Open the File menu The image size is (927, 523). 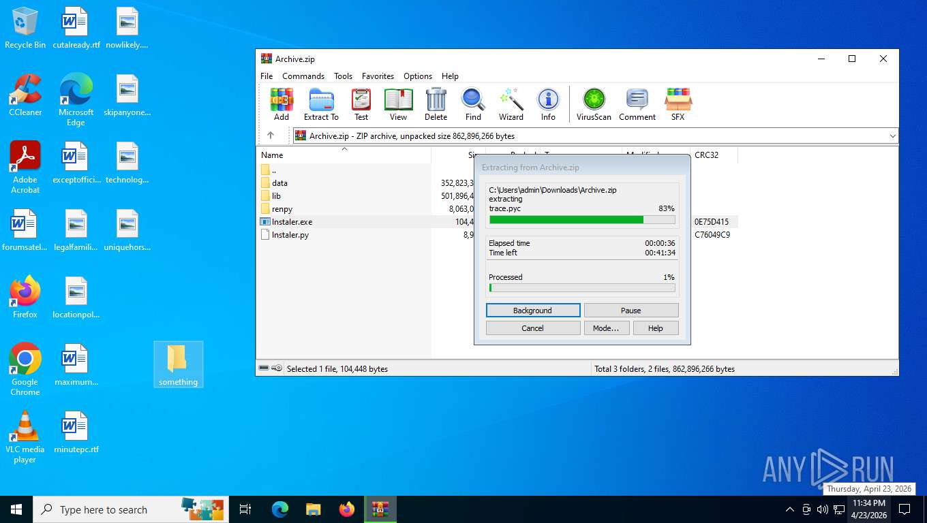(267, 76)
